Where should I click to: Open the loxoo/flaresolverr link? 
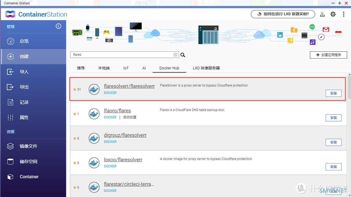click(x=123, y=160)
